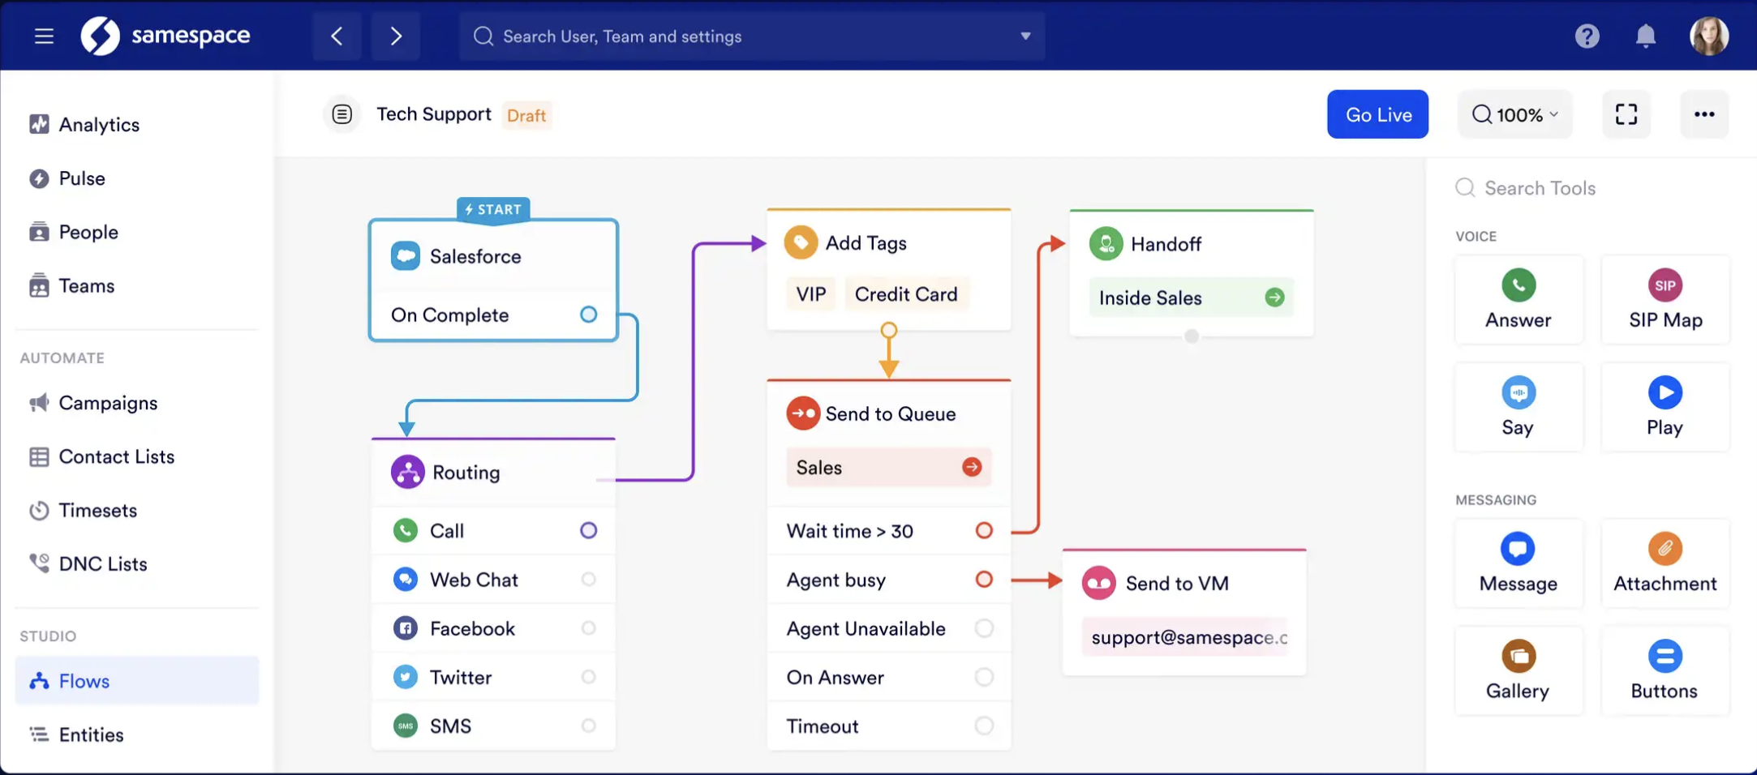Image resolution: width=1757 pixels, height=775 pixels.
Task: Expand the search bar dropdown arrow
Action: coord(1025,36)
